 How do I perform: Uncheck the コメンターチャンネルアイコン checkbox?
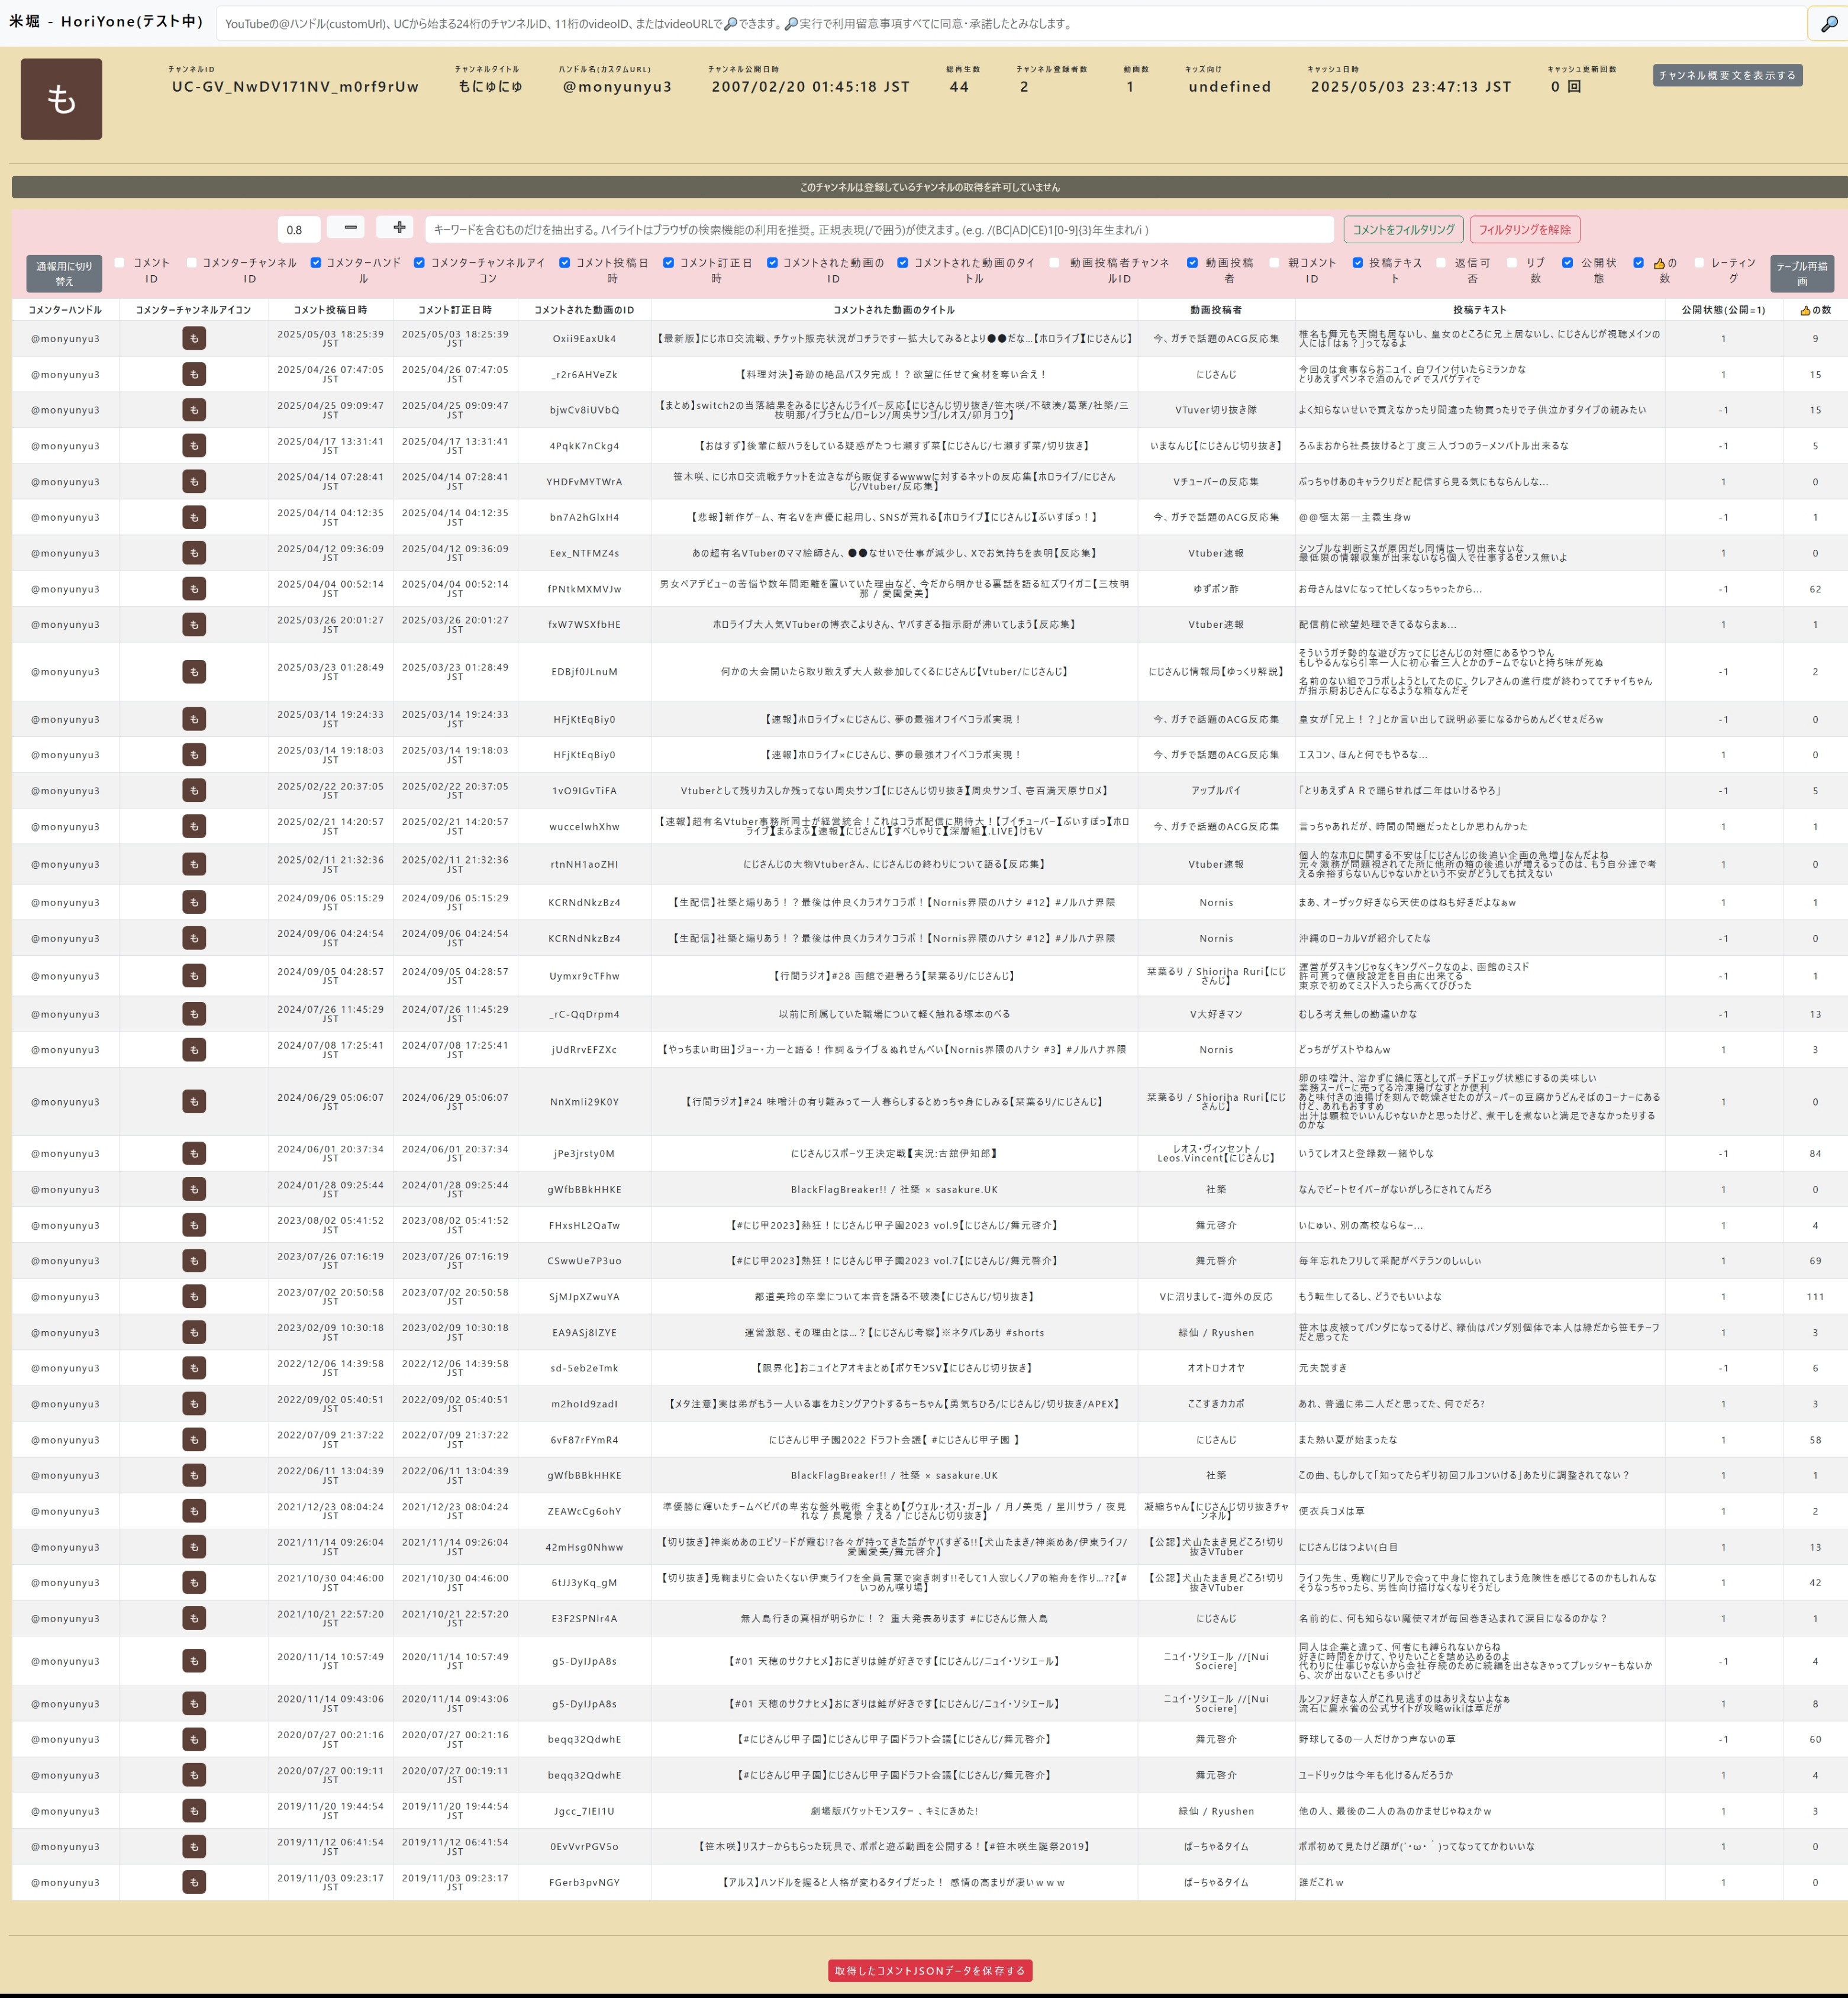click(x=419, y=263)
